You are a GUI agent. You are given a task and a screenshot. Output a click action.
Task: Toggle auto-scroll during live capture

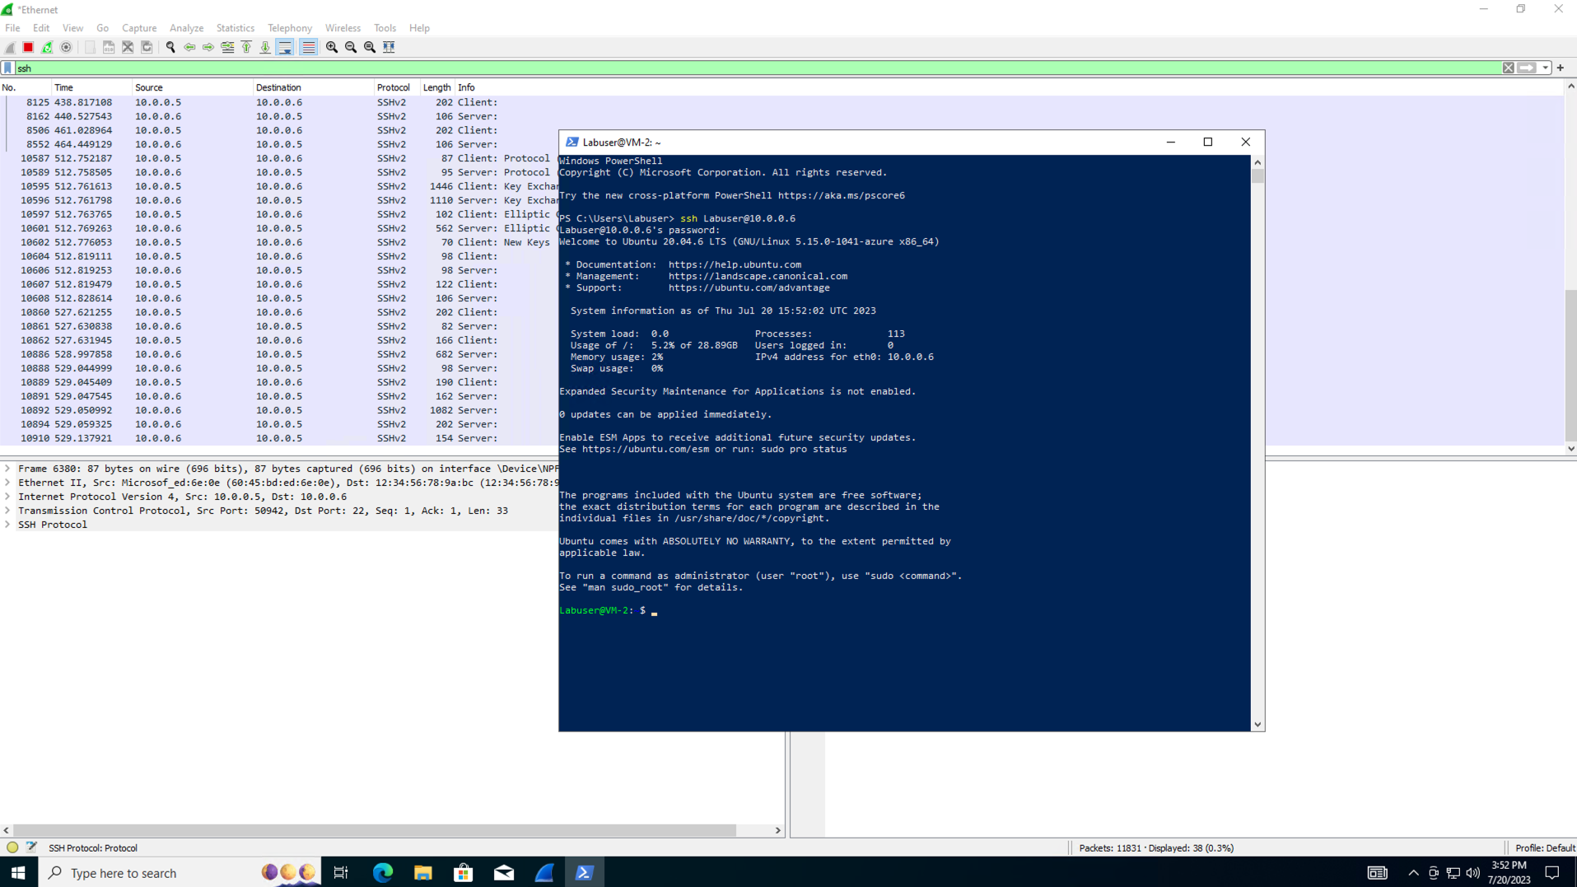tap(283, 47)
